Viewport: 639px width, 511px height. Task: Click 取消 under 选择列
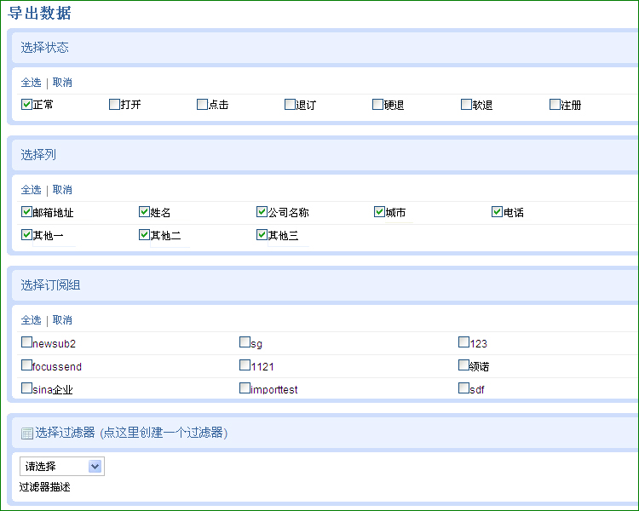[62, 189]
